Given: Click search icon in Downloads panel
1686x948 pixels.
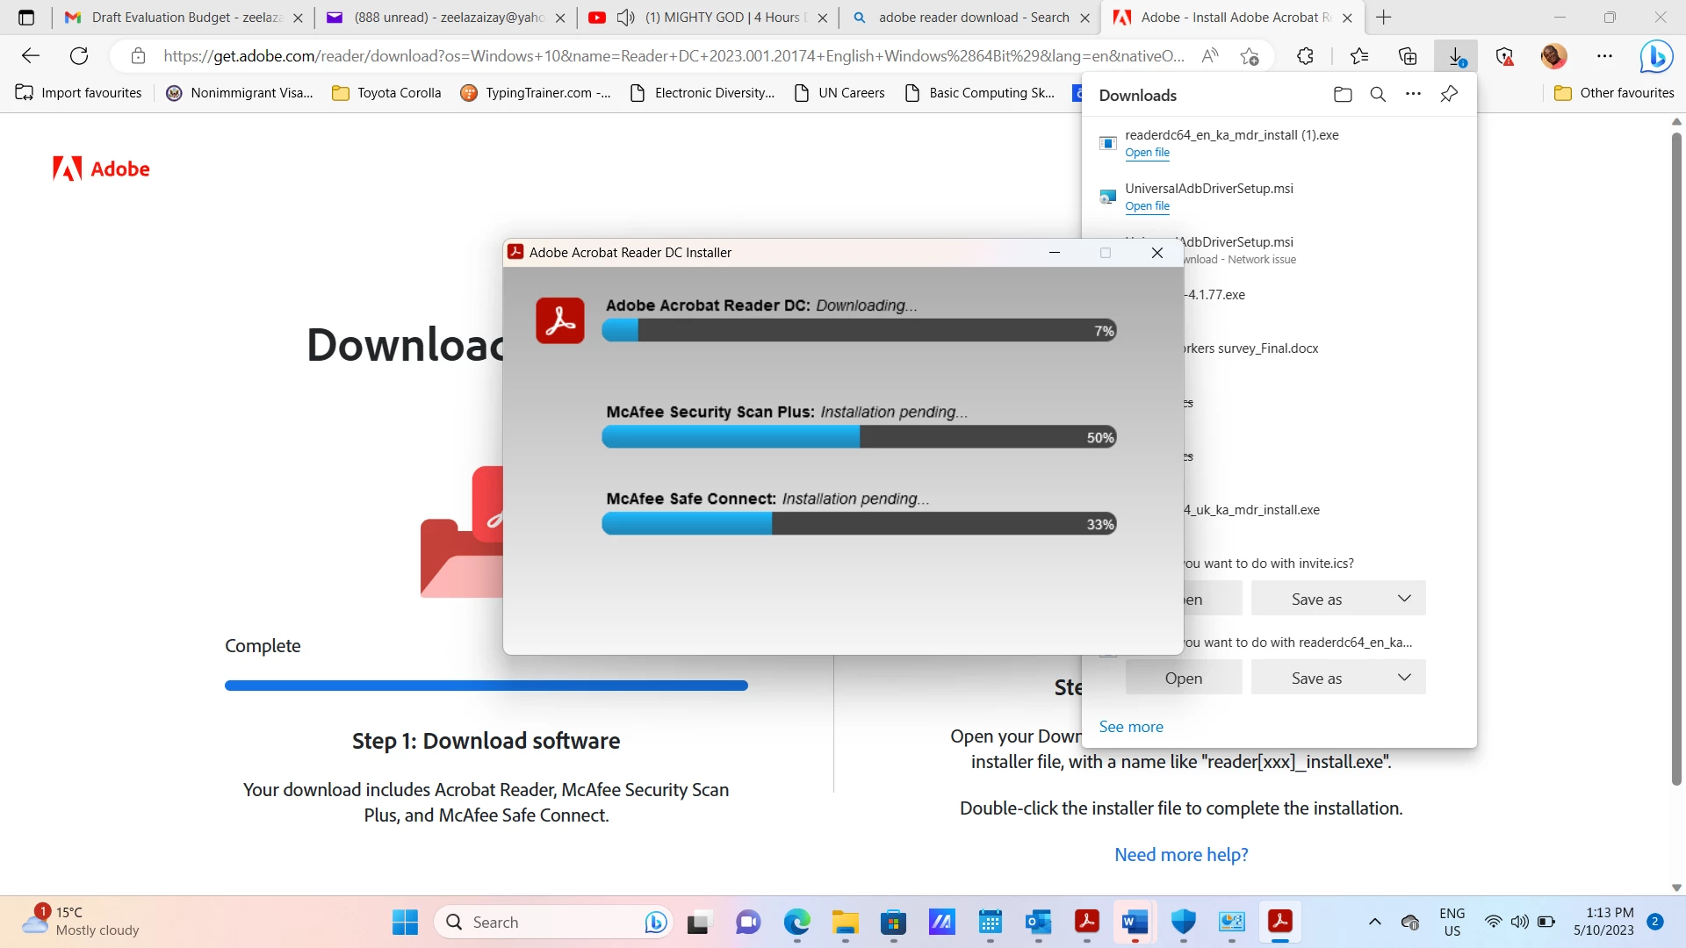Looking at the screenshot, I should (1378, 95).
